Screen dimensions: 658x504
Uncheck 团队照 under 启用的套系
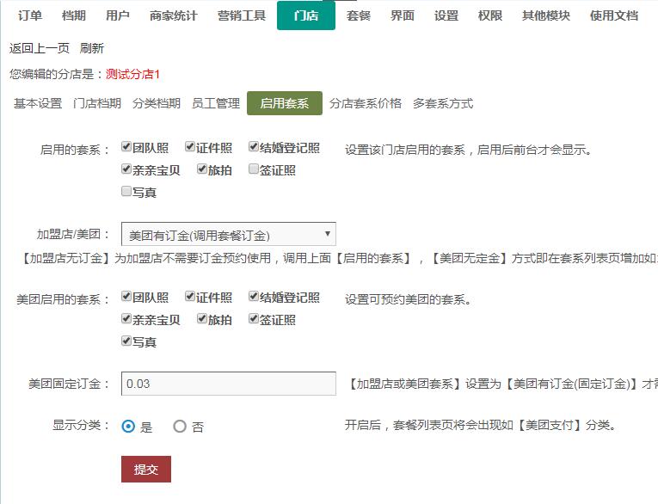tap(127, 148)
